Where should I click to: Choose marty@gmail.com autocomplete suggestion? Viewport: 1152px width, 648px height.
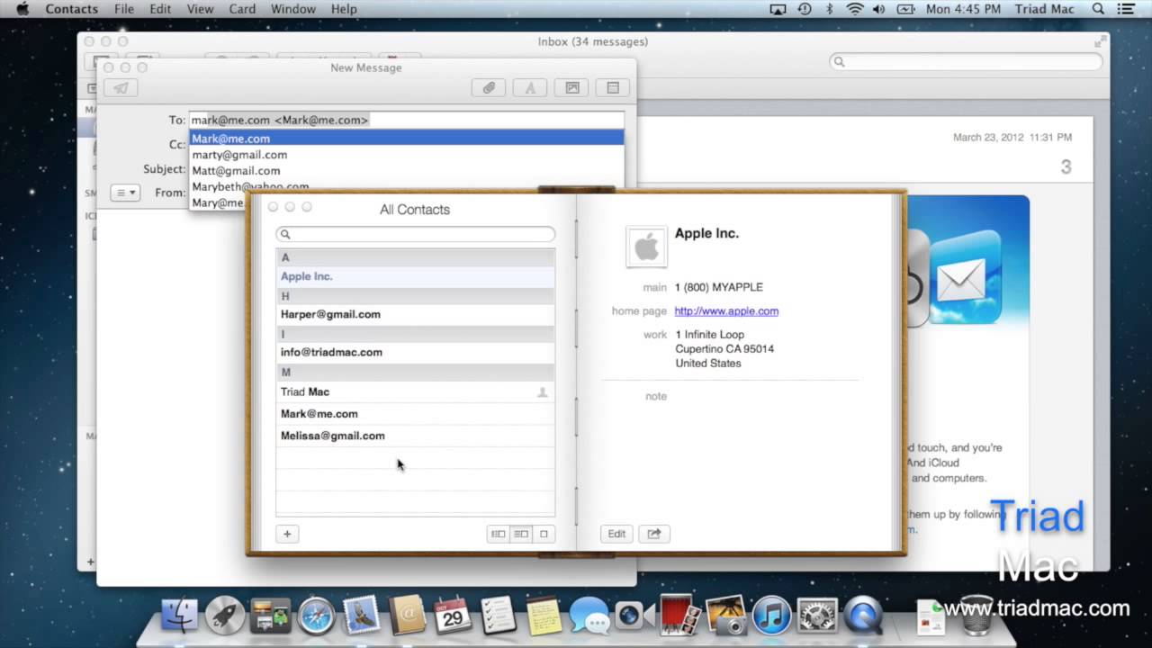406,155
